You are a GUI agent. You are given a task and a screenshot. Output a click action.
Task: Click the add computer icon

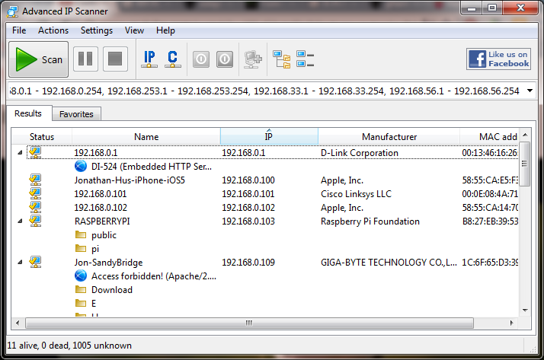pos(253,59)
